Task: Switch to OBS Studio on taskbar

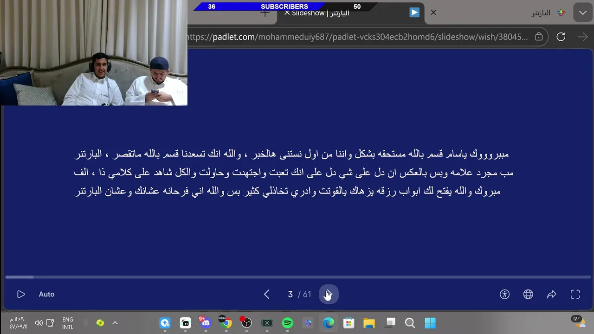Action: (246, 323)
